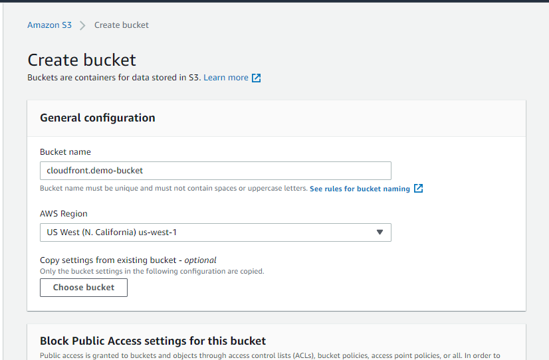
Task: Open See rules for bucket naming link
Action: 360,189
